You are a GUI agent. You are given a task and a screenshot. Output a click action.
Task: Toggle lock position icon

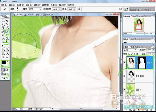click(134, 54)
